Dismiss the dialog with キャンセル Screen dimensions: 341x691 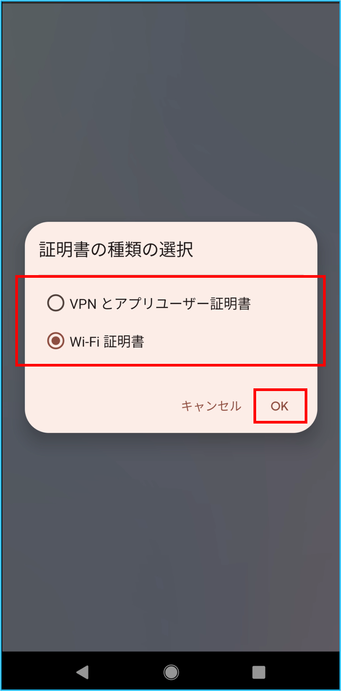point(211,406)
